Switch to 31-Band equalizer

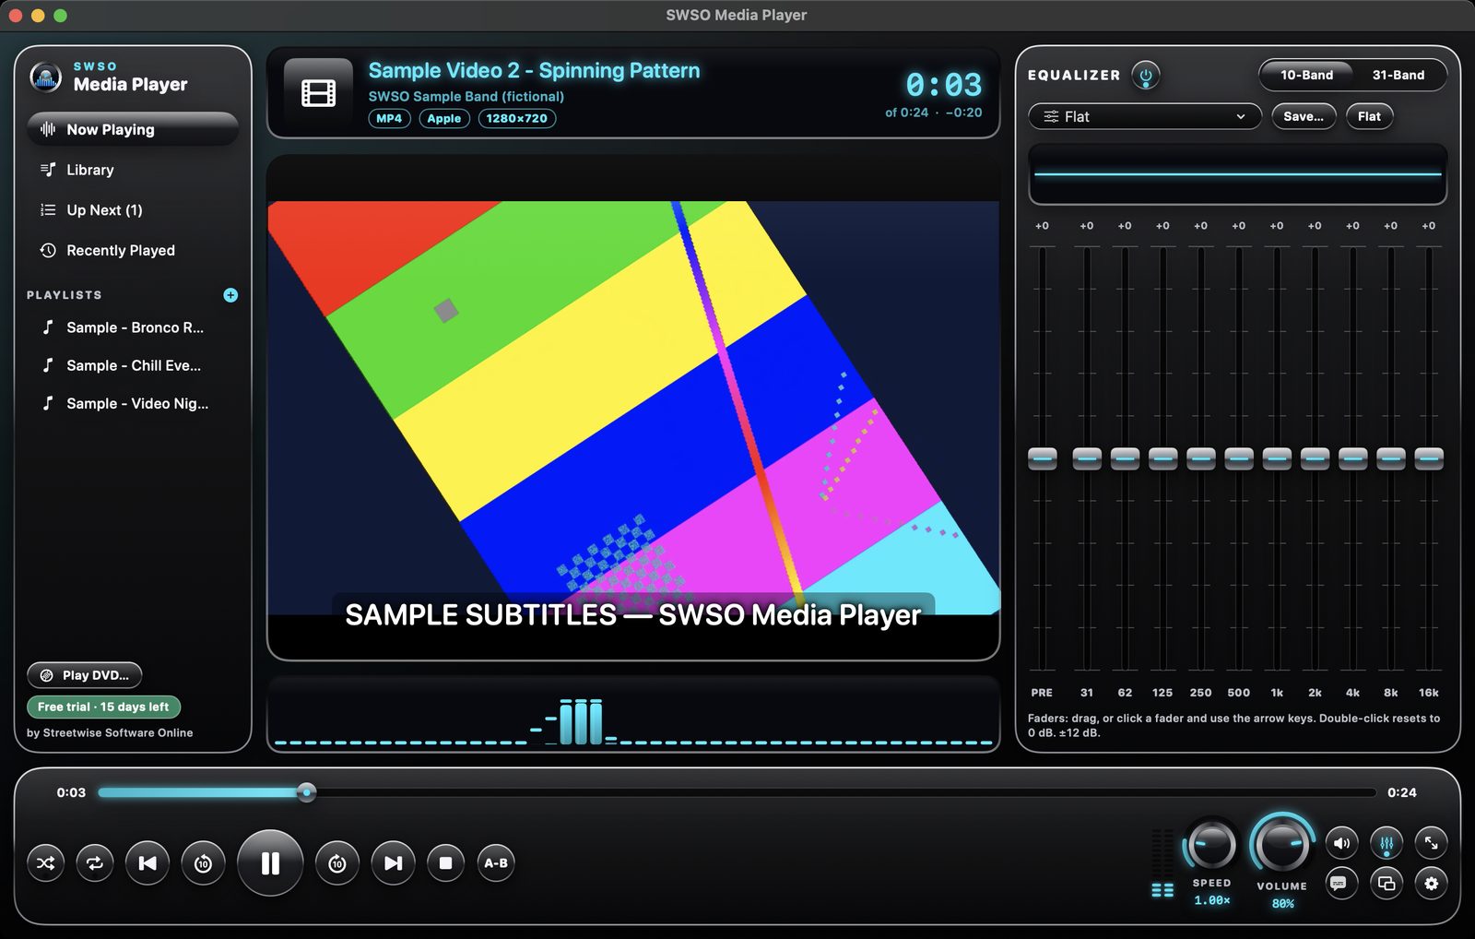(1398, 75)
